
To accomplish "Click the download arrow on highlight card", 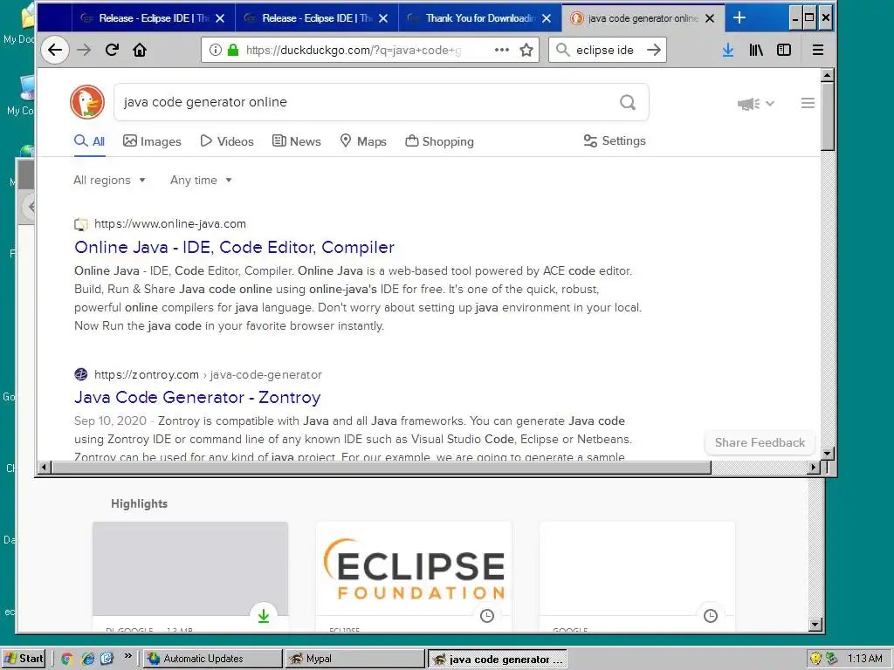I will (x=264, y=616).
